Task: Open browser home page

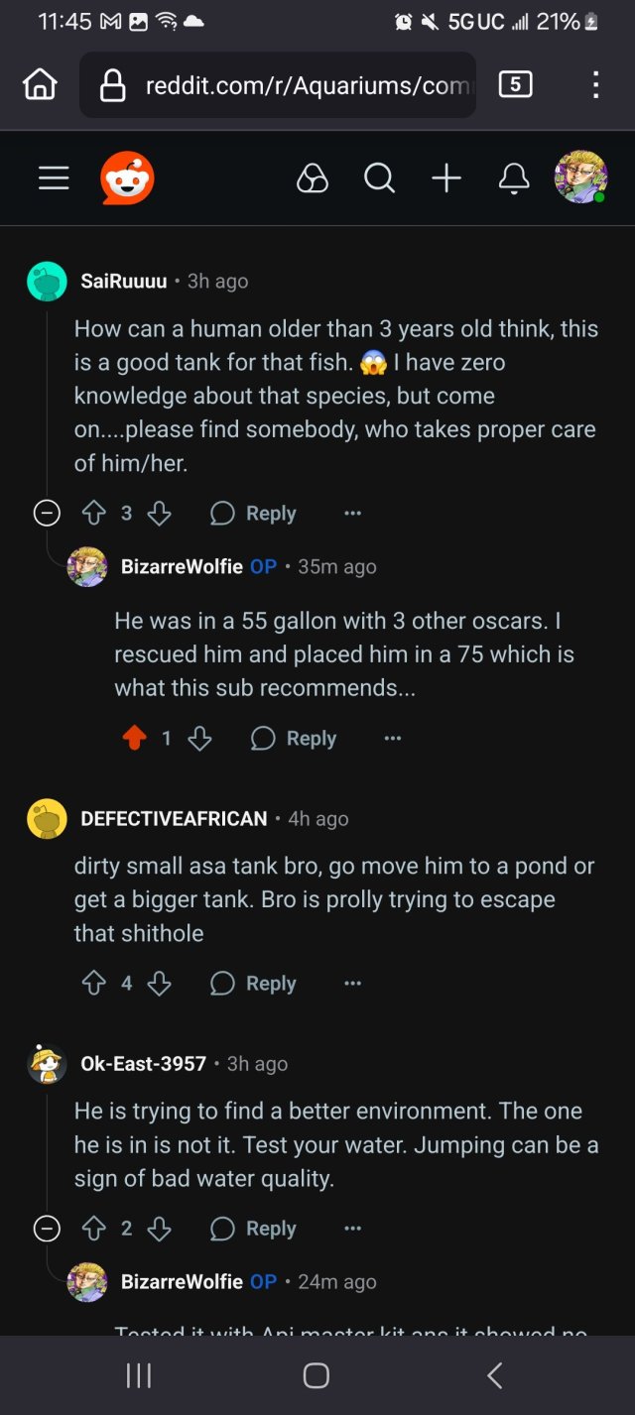Action: 40,85
